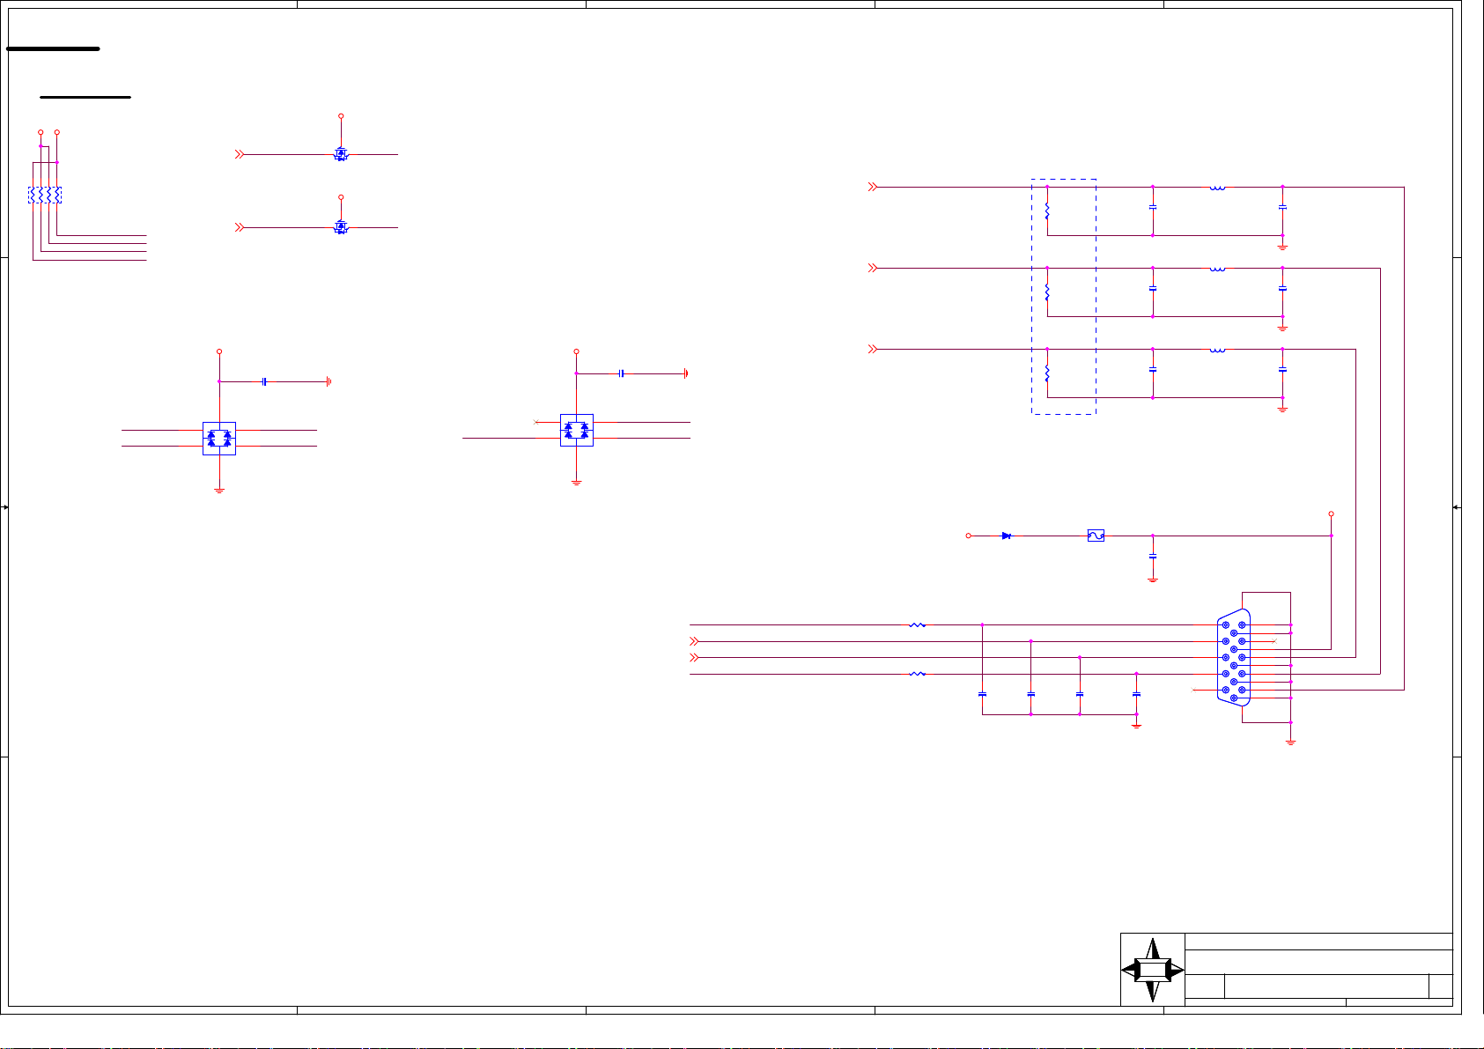Click the left diode-array protection component
1484x1049 pixels.
pos(219,438)
